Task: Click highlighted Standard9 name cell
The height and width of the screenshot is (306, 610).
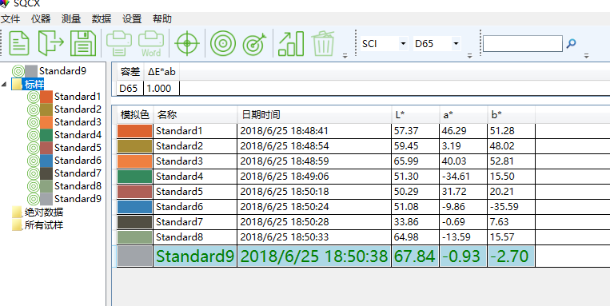Action: 195,256
